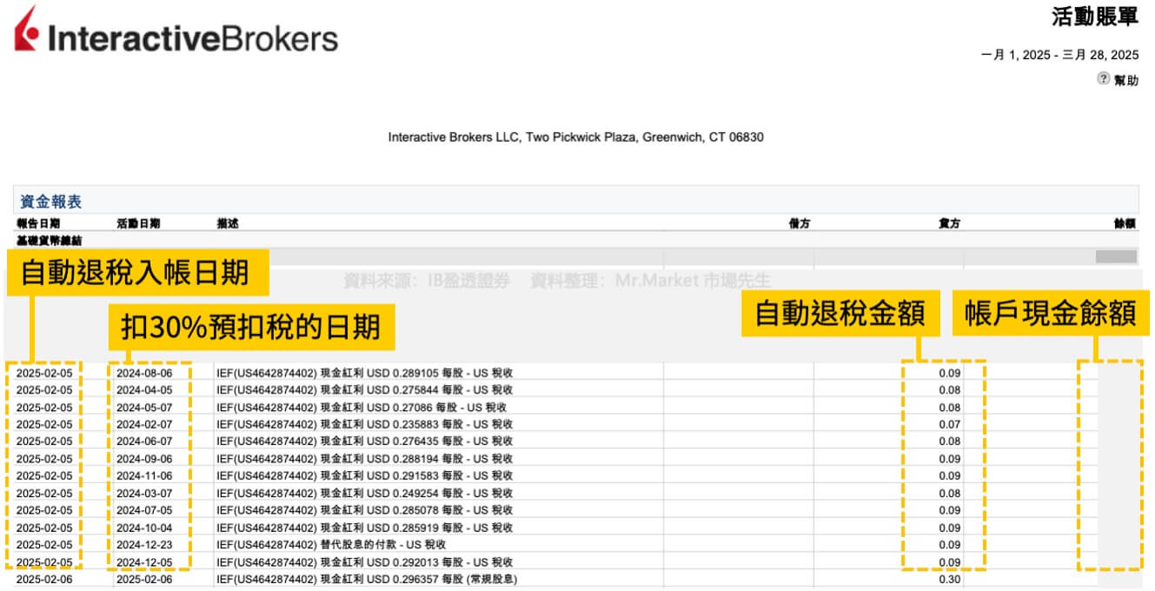Select the IEF dividend USD 0.285078 description
The width and height of the screenshot is (1155, 591).
(365, 510)
